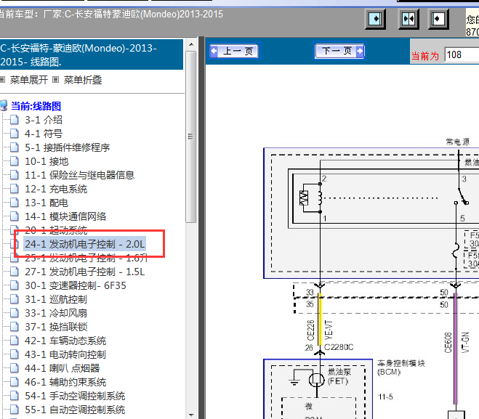Click the collapse-left panel layout icon
Screen dimensions: 479x419
[x=438, y=19]
